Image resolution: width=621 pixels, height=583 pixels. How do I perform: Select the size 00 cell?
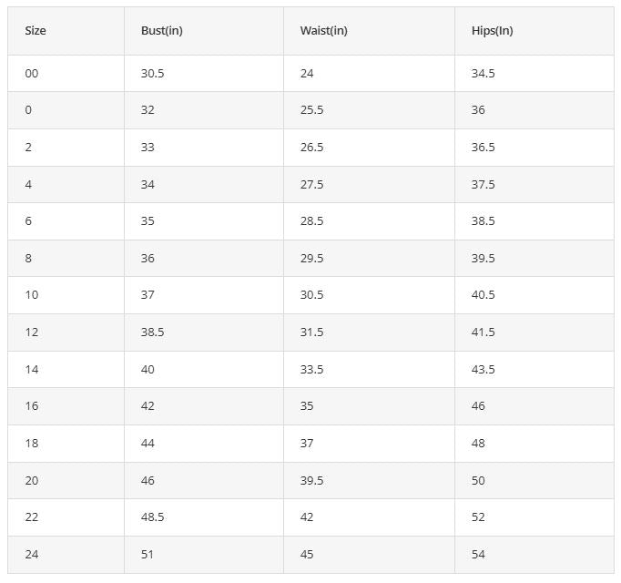pos(32,74)
